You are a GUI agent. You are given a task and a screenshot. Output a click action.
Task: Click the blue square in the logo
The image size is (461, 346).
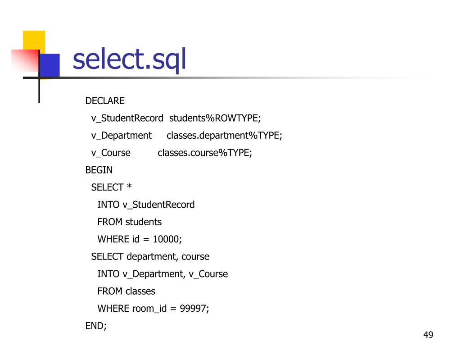pyautogui.click(x=50, y=65)
